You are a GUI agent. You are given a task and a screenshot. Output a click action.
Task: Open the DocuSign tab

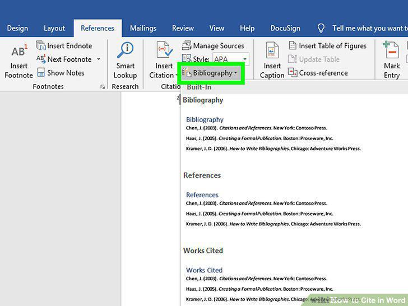pyautogui.click(x=285, y=28)
